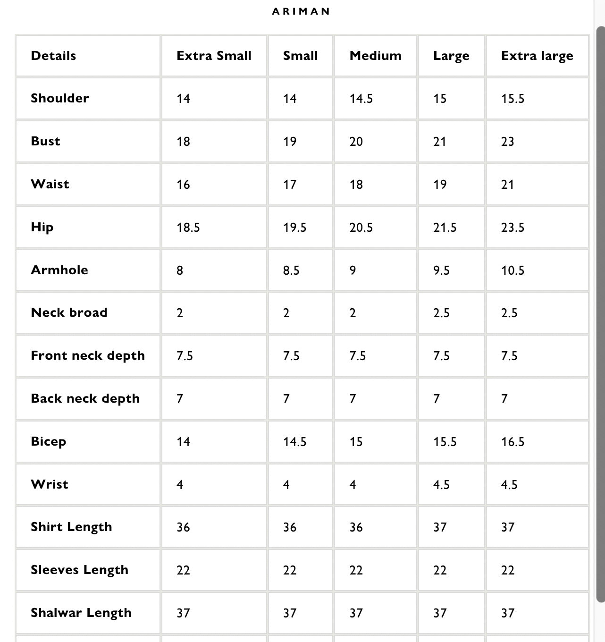Click the Bust row label

coord(46,141)
